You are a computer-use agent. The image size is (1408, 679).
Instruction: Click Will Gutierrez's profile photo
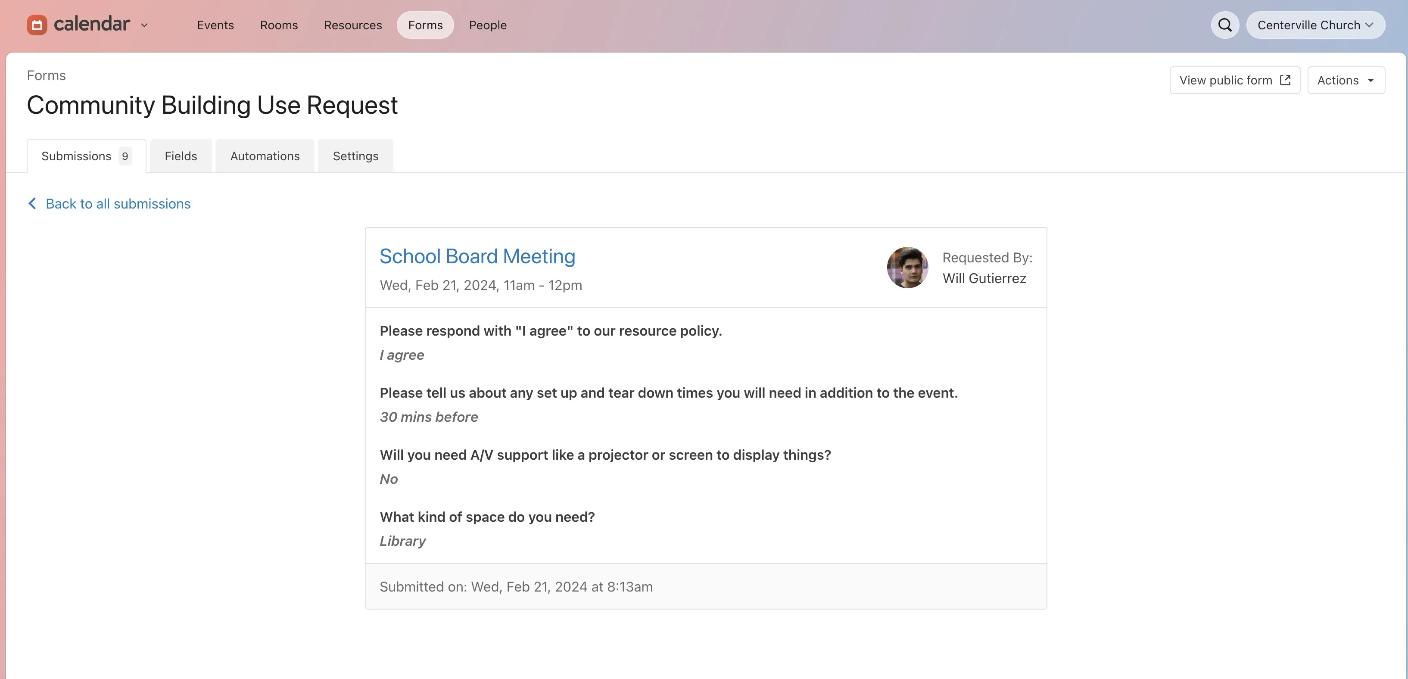coord(907,268)
